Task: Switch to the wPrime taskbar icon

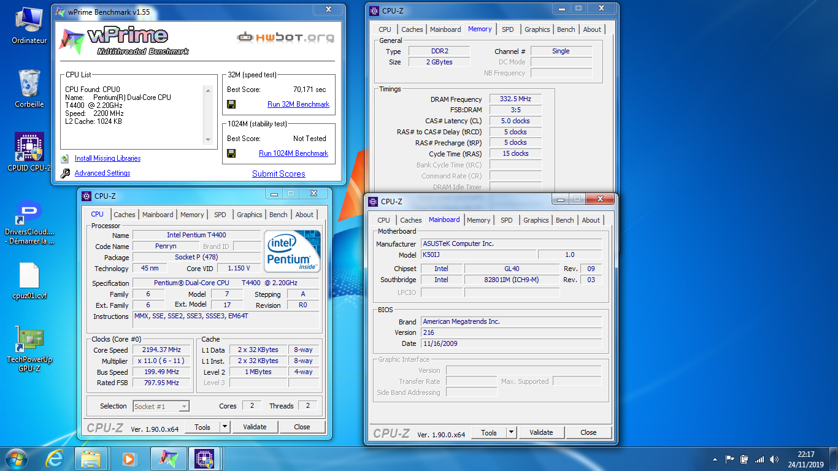Action: 168,458
